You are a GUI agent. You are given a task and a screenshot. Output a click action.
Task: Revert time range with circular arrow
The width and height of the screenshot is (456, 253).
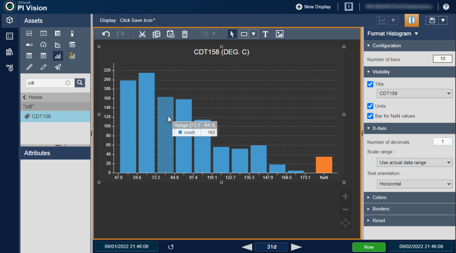pyautogui.click(x=171, y=247)
